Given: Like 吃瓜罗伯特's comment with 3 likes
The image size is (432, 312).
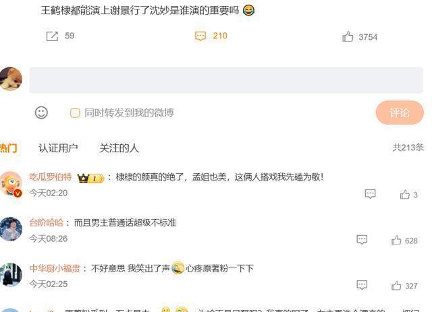Looking at the screenshot, I should (x=405, y=195).
